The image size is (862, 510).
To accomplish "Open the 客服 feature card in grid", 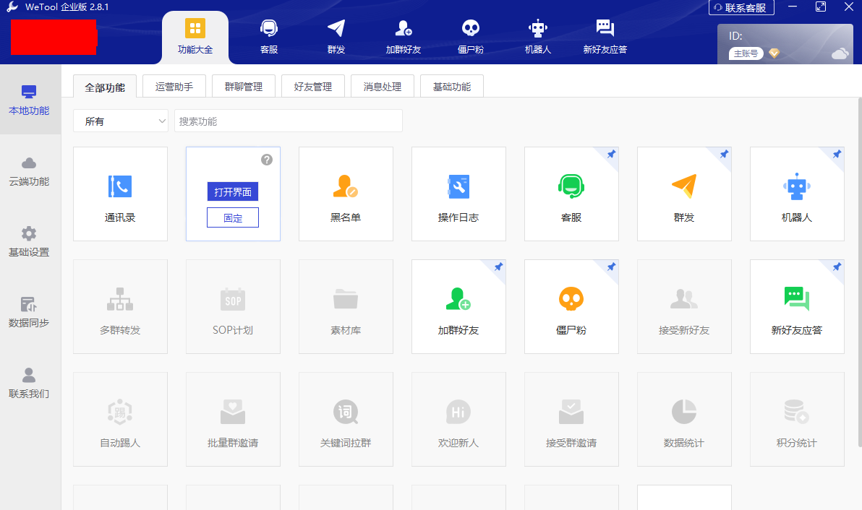I will pyautogui.click(x=571, y=194).
